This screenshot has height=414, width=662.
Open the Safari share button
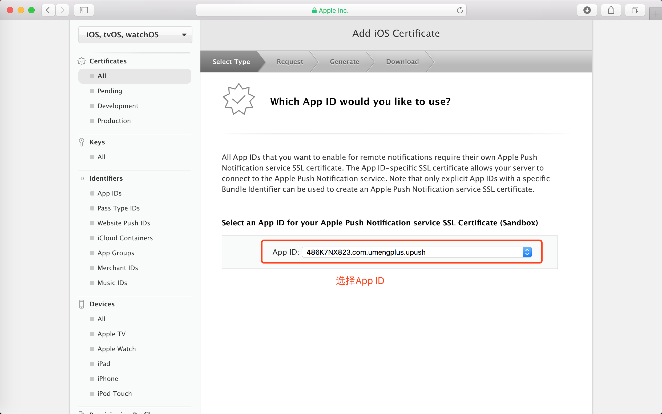[x=611, y=10]
